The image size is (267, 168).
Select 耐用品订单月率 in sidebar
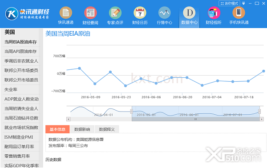[x=19, y=147]
